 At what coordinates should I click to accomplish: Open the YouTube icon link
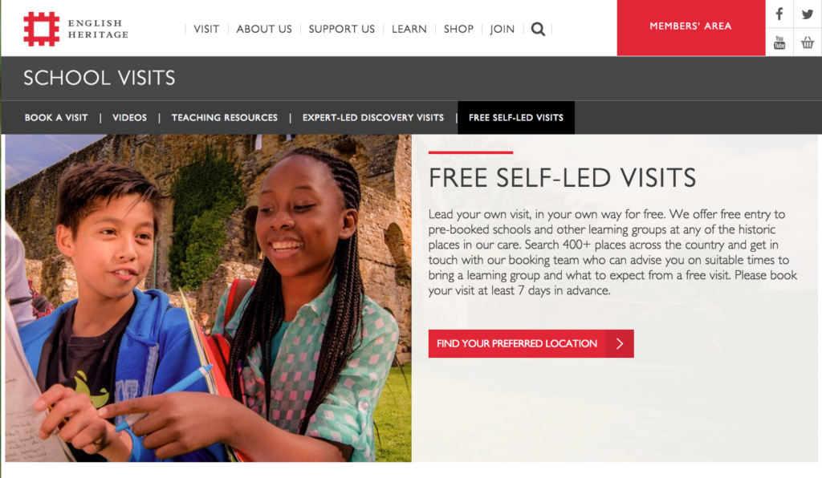coord(779,43)
